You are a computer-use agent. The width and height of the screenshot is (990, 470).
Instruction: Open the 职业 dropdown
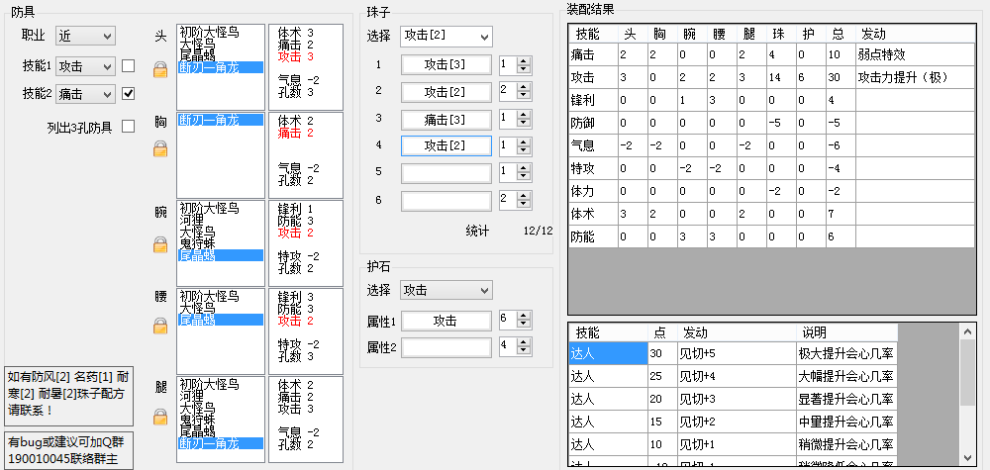click(85, 36)
